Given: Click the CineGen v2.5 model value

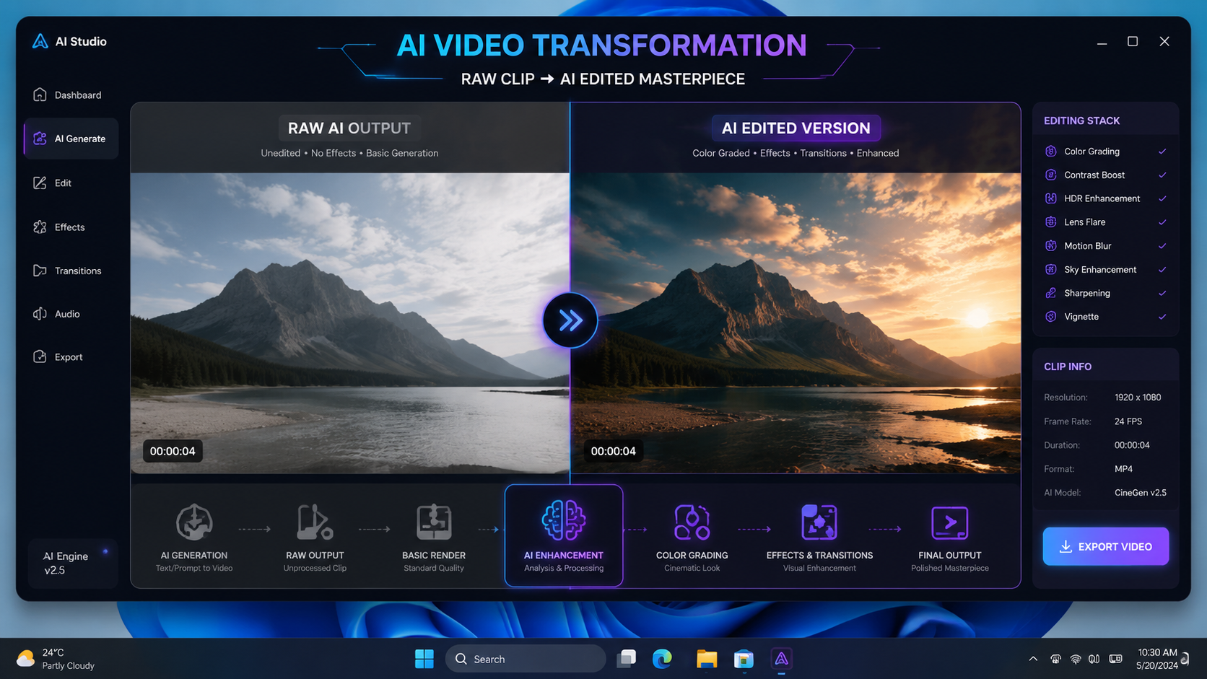Looking at the screenshot, I should pyautogui.click(x=1141, y=493).
